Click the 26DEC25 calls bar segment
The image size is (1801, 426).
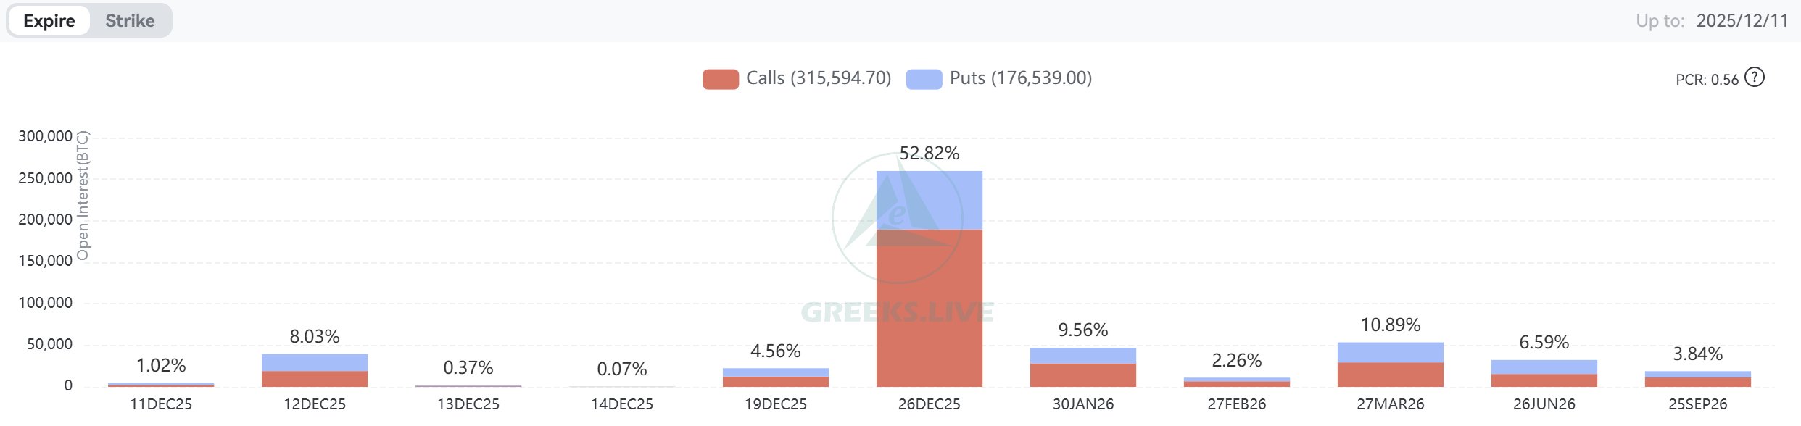point(929,308)
